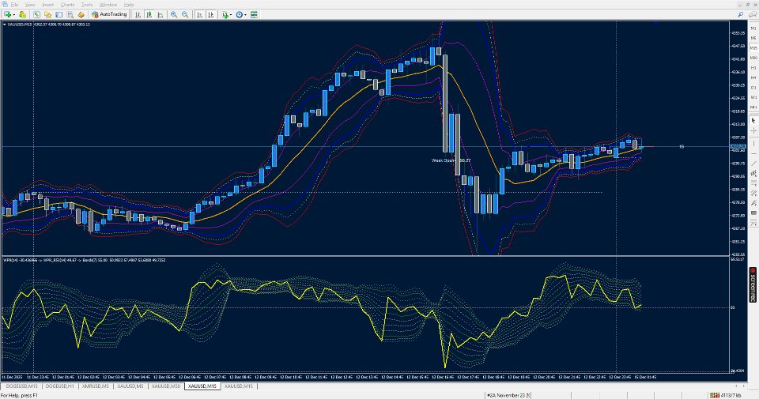Select the filled Rectangle drawing tool
This screenshot has width=759, height=399.
pos(753,213)
